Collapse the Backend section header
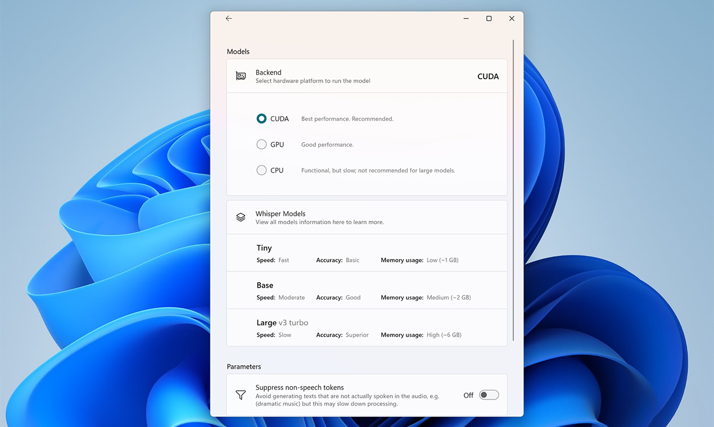This screenshot has width=714, height=427. coord(367,76)
